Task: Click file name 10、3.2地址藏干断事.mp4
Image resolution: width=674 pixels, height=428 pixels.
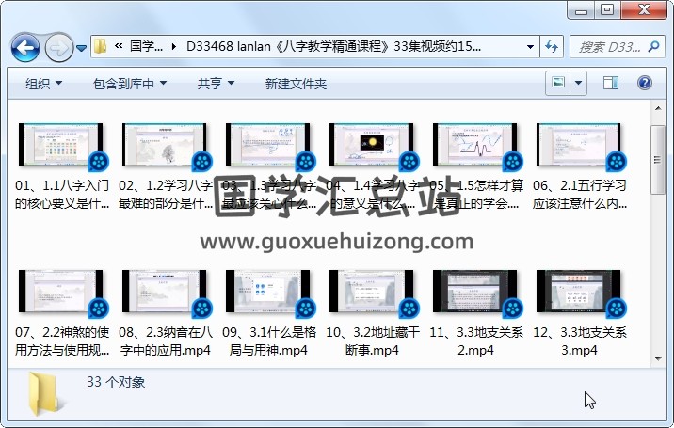Action: pyautogui.click(x=372, y=341)
